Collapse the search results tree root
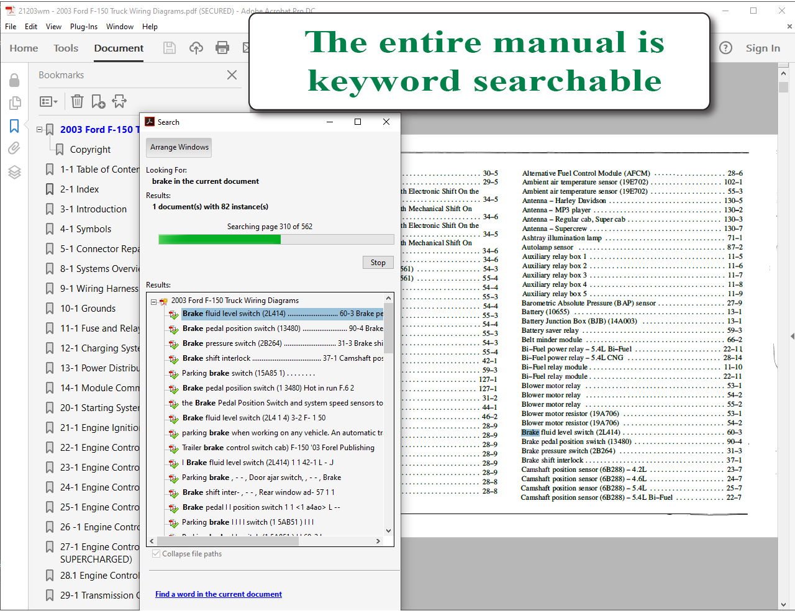Screen dimensions: 795x611 (x=153, y=302)
